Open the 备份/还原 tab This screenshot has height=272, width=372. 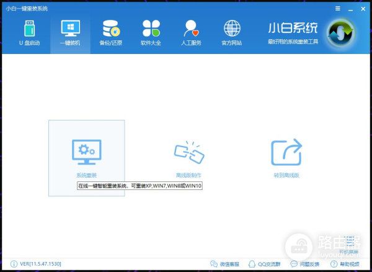pos(111,34)
